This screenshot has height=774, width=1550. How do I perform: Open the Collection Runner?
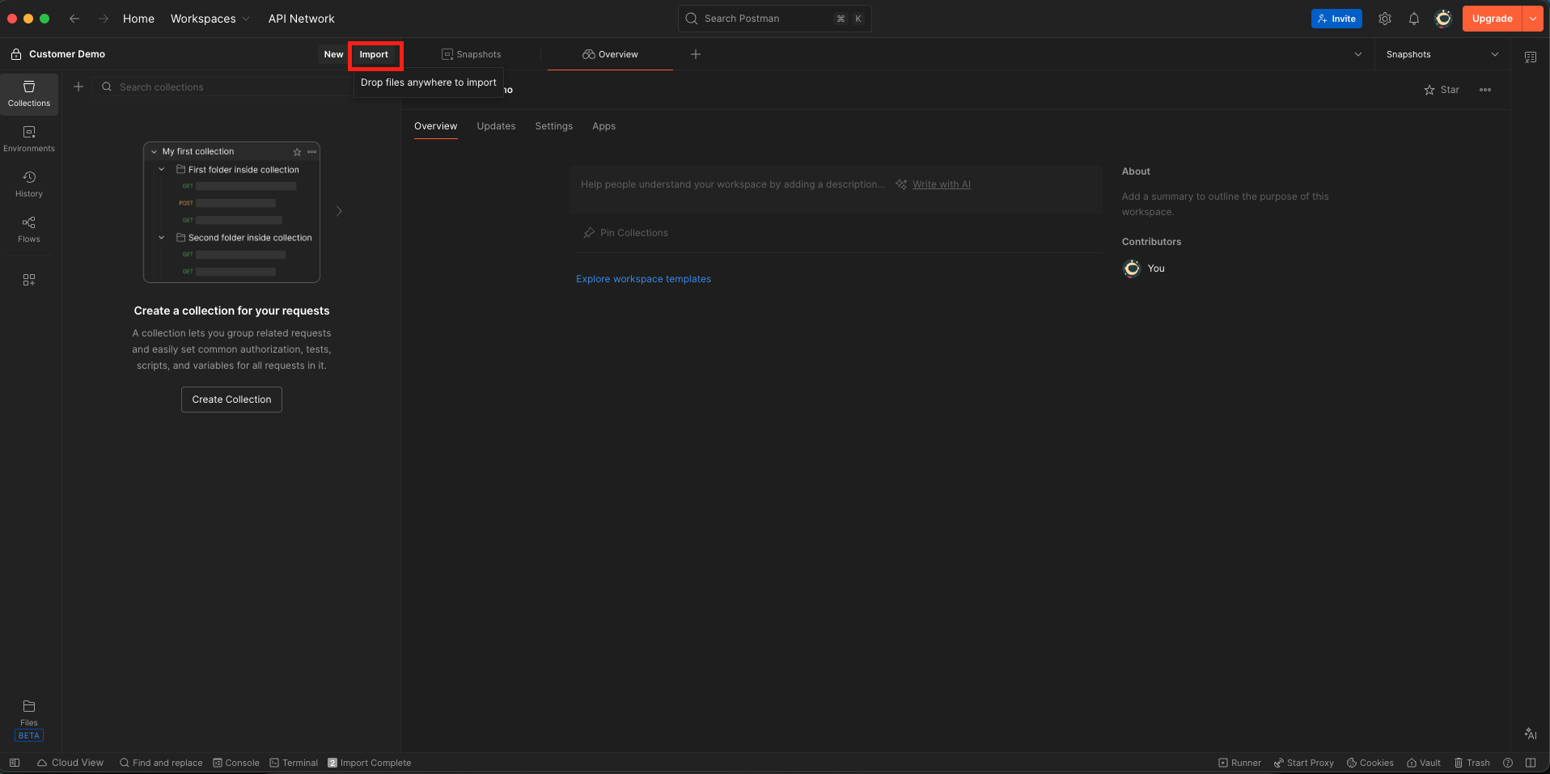1239,763
